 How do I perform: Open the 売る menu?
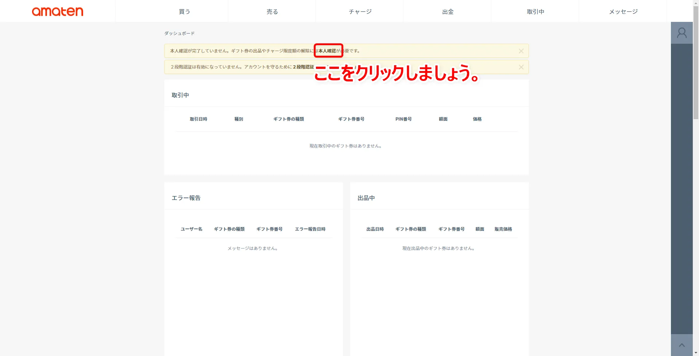click(x=272, y=12)
